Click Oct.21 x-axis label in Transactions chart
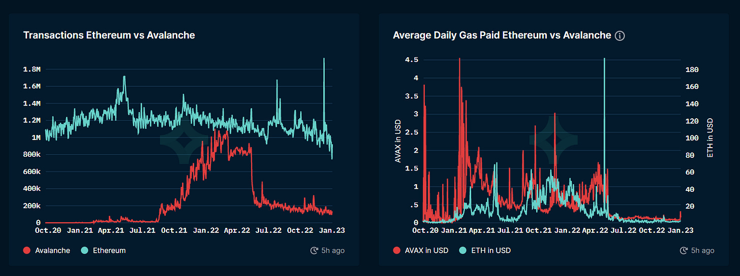Screen dimensions: 740x276 (174, 230)
